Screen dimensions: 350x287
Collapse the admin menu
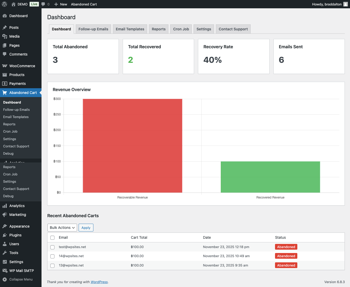point(18,279)
